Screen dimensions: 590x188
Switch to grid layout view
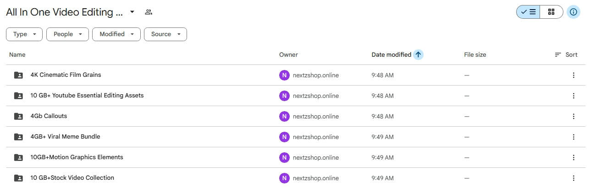pyautogui.click(x=551, y=12)
